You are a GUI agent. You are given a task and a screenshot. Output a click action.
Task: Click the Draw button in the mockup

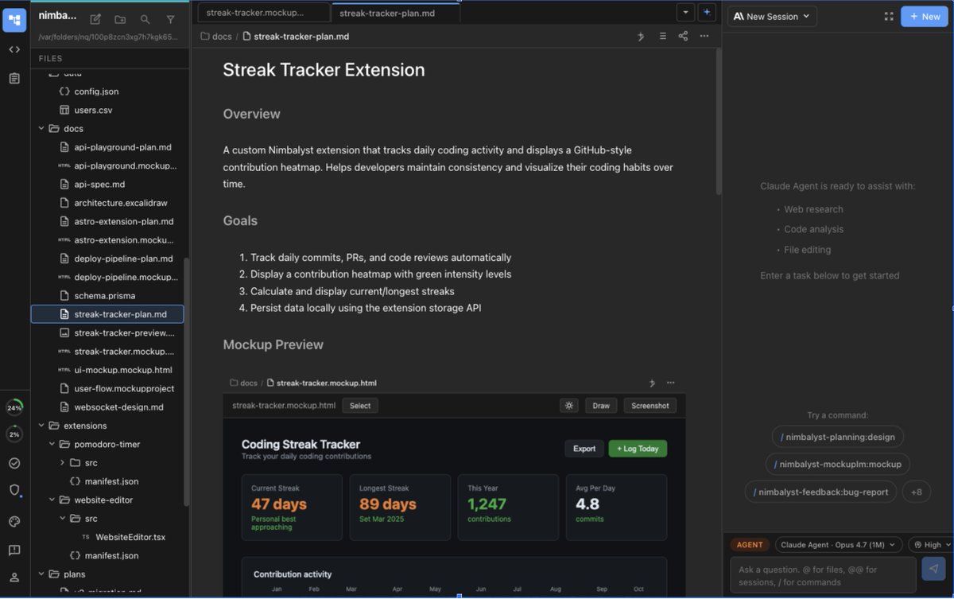[x=601, y=406]
